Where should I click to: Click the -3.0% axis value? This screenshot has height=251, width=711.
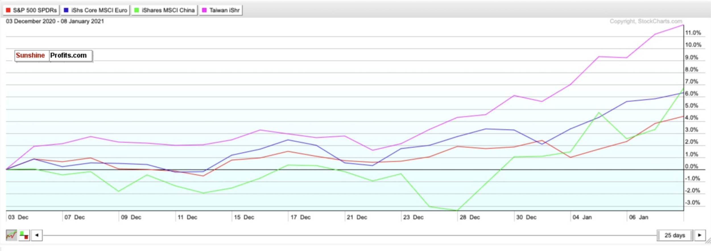pyautogui.click(x=693, y=203)
